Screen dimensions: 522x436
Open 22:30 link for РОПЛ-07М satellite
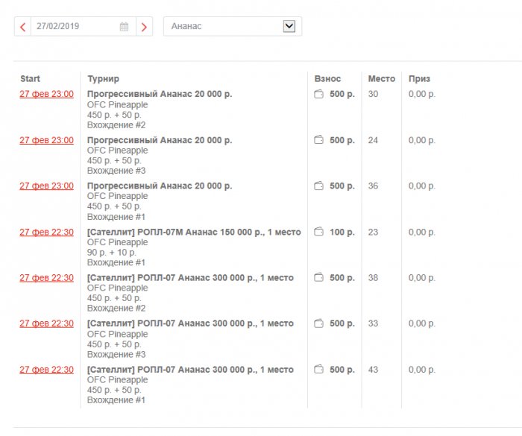click(x=46, y=233)
